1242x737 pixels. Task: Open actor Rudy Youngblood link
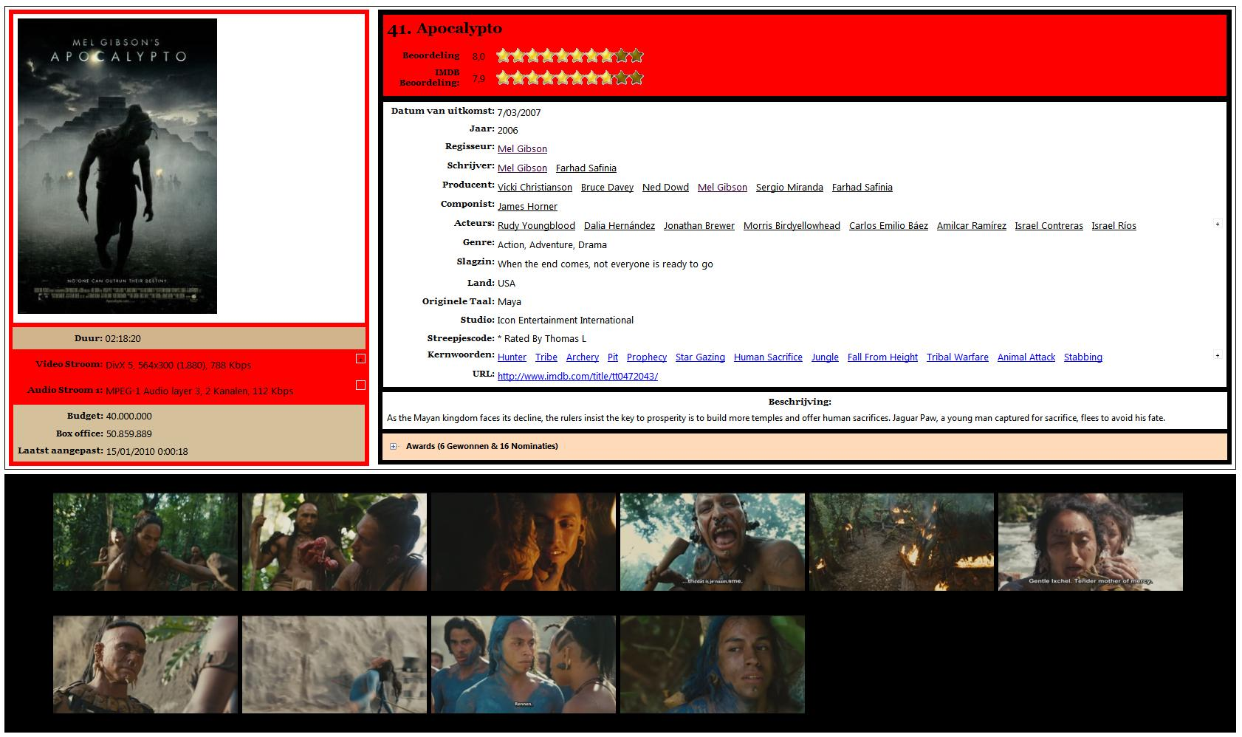point(536,225)
